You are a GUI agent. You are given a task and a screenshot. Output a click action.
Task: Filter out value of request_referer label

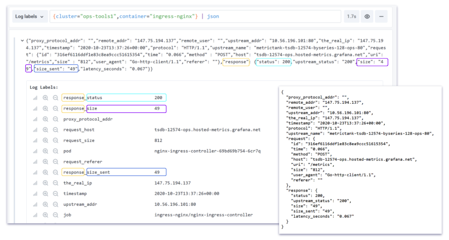55,162
